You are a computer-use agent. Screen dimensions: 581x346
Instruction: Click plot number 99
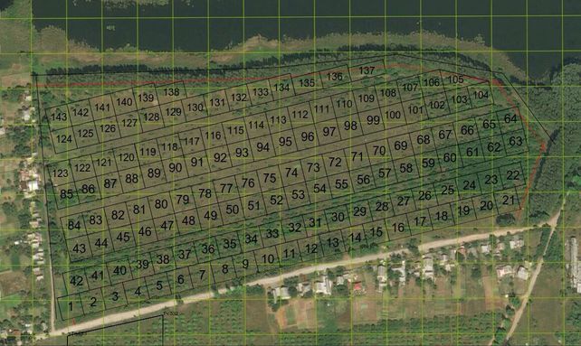click(374, 120)
